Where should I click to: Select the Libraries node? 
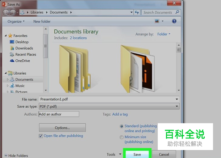[x=20, y=73]
